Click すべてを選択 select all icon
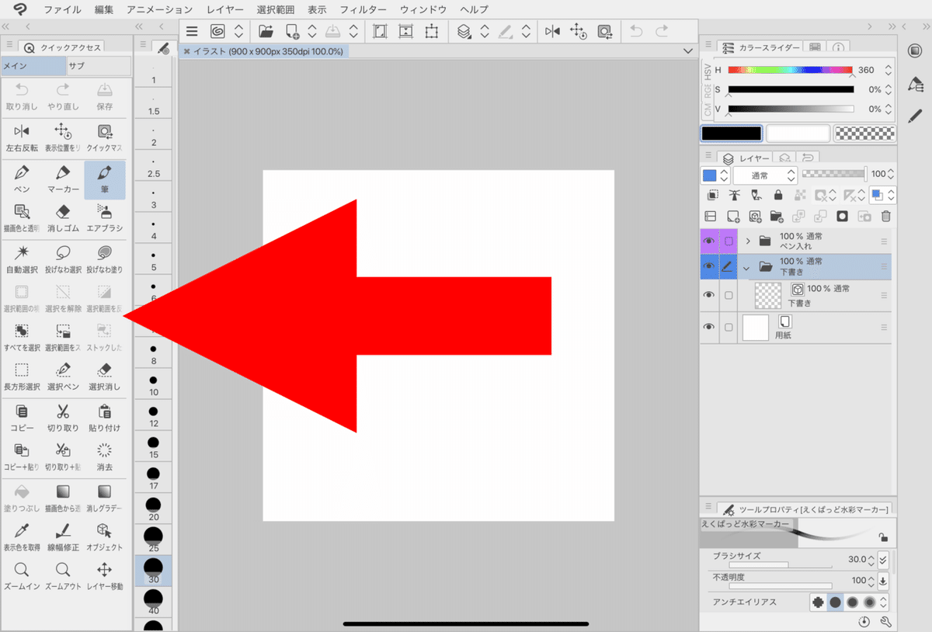The width and height of the screenshot is (932, 632). (x=22, y=336)
